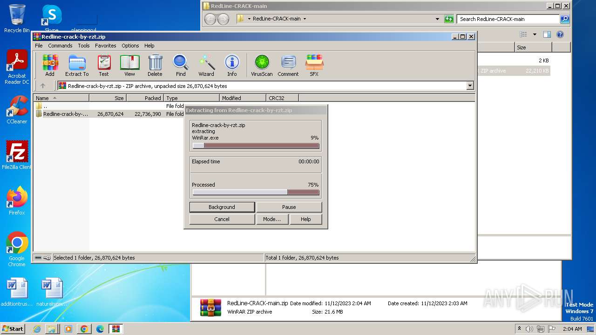Click the Delete trash icon in WinRAR
596x335 pixels.
155,65
